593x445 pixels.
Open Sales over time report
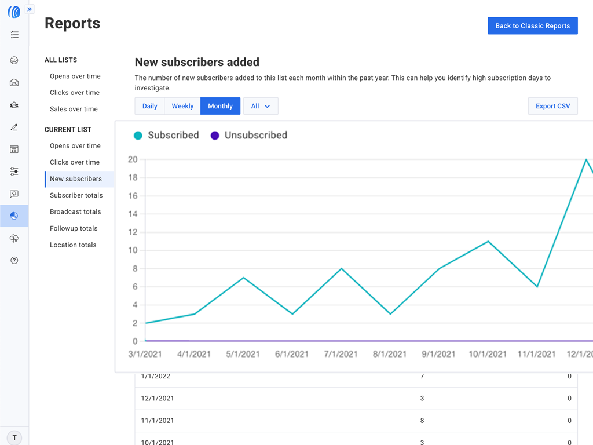(74, 109)
